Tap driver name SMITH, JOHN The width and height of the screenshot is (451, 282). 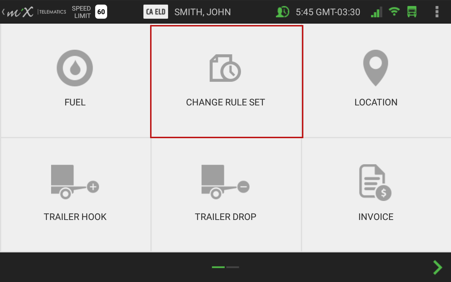pos(203,12)
